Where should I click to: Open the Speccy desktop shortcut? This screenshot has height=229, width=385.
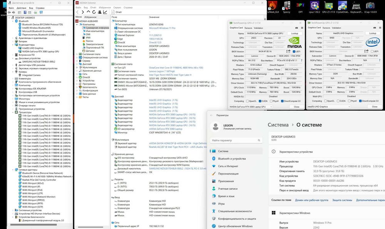(x=286, y=7)
